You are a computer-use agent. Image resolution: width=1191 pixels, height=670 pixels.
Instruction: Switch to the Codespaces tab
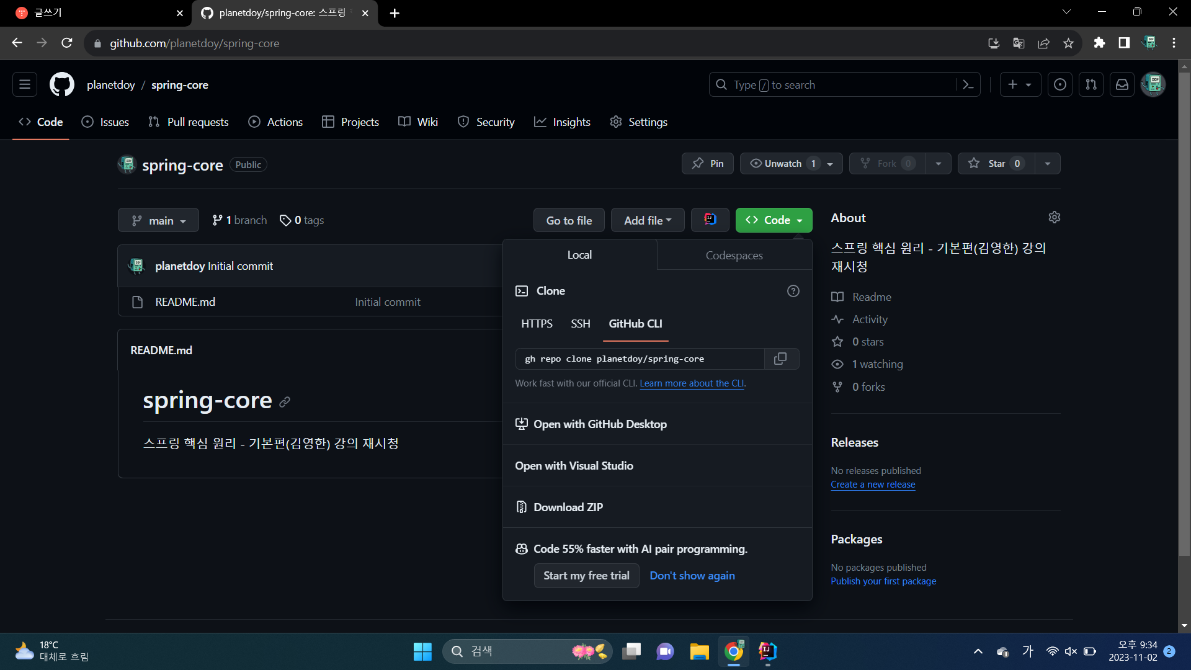coord(734,255)
